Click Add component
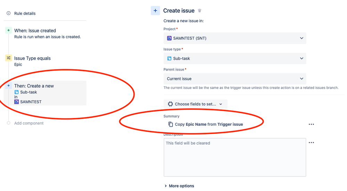The width and height of the screenshot is (347, 191). point(29,123)
